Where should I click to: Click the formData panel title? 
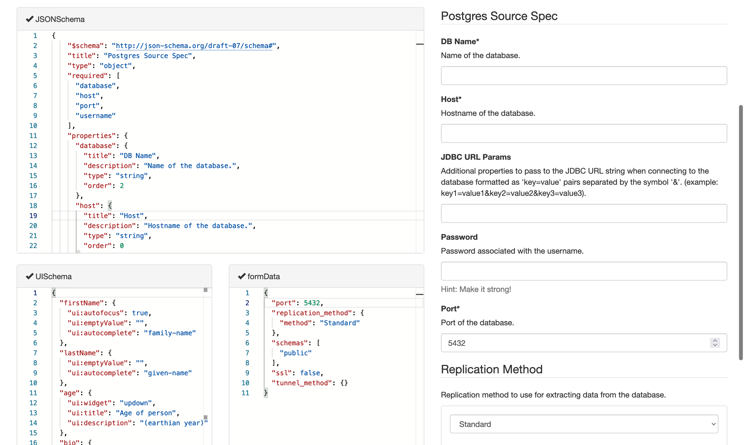click(263, 276)
